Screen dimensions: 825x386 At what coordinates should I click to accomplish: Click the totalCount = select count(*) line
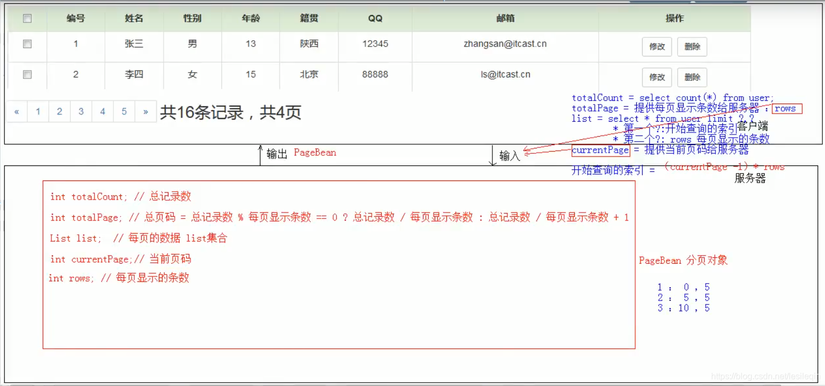pyautogui.click(x=673, y=98)
